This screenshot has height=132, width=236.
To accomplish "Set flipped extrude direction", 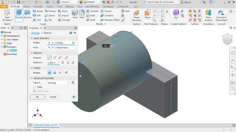I will [55, 58].
